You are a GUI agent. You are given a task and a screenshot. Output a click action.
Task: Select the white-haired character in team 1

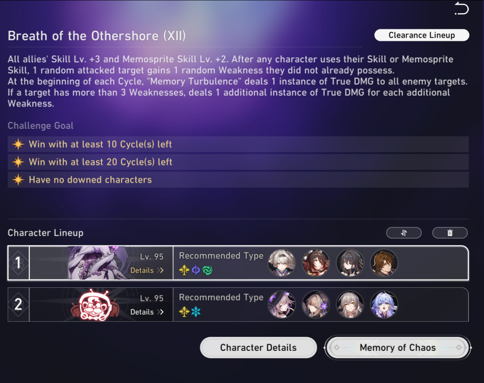282,263
